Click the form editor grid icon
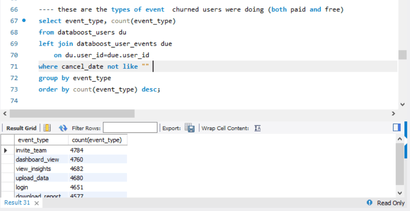Screen dimensions: 410x211 [x=47, y=128]
